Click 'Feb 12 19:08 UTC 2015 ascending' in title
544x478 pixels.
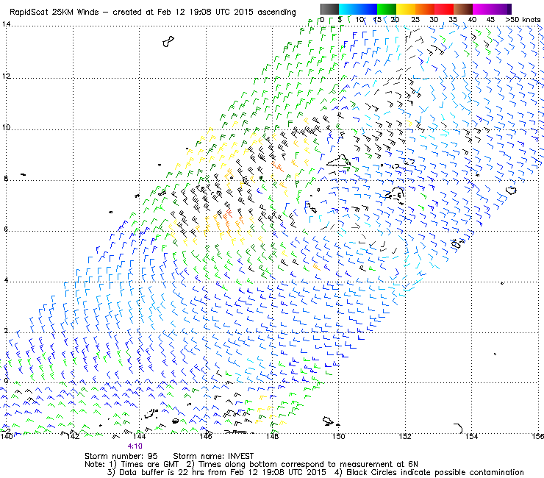[x=226, y=13]
